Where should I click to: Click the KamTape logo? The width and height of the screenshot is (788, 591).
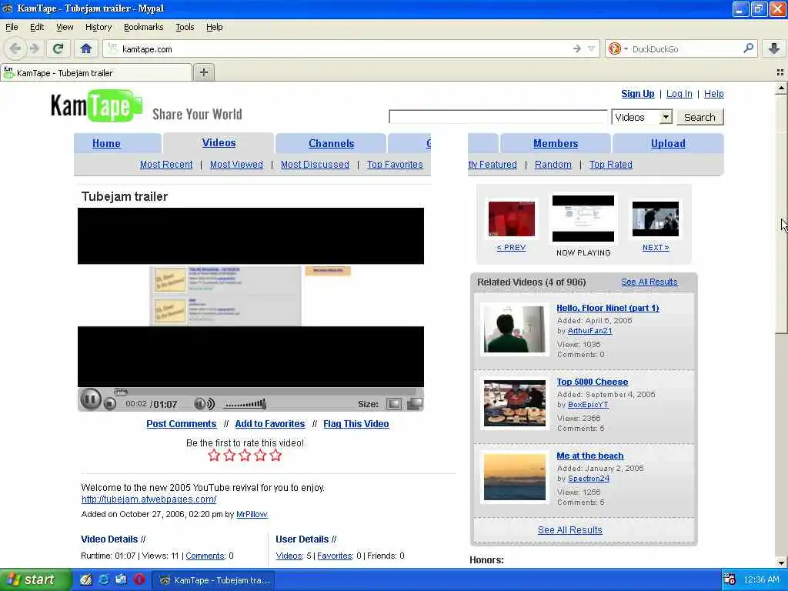point(96,106)
